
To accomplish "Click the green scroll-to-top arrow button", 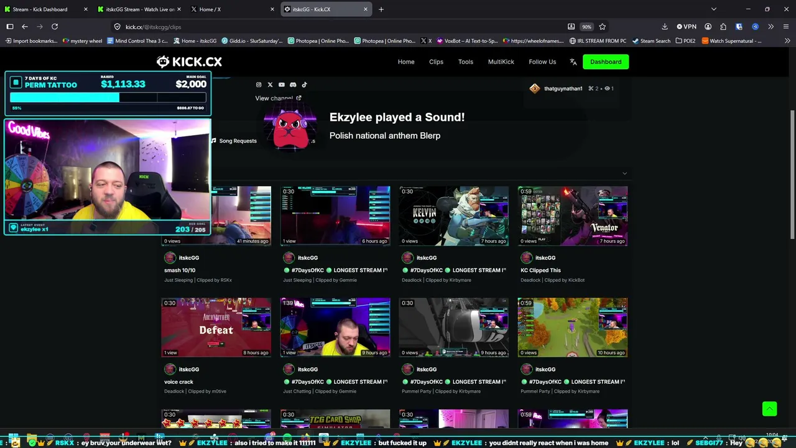I will coord(770,409).
